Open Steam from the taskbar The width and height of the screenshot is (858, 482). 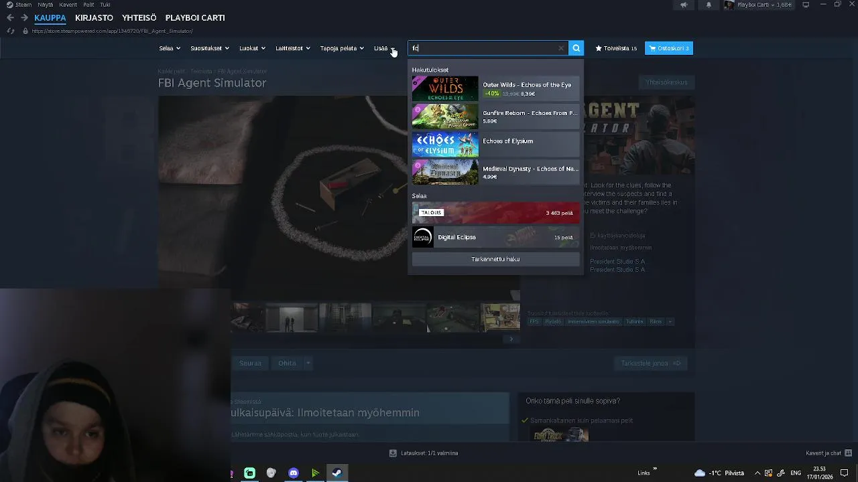[337, 473]
